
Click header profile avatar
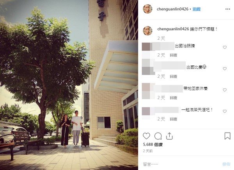(147, 9)
